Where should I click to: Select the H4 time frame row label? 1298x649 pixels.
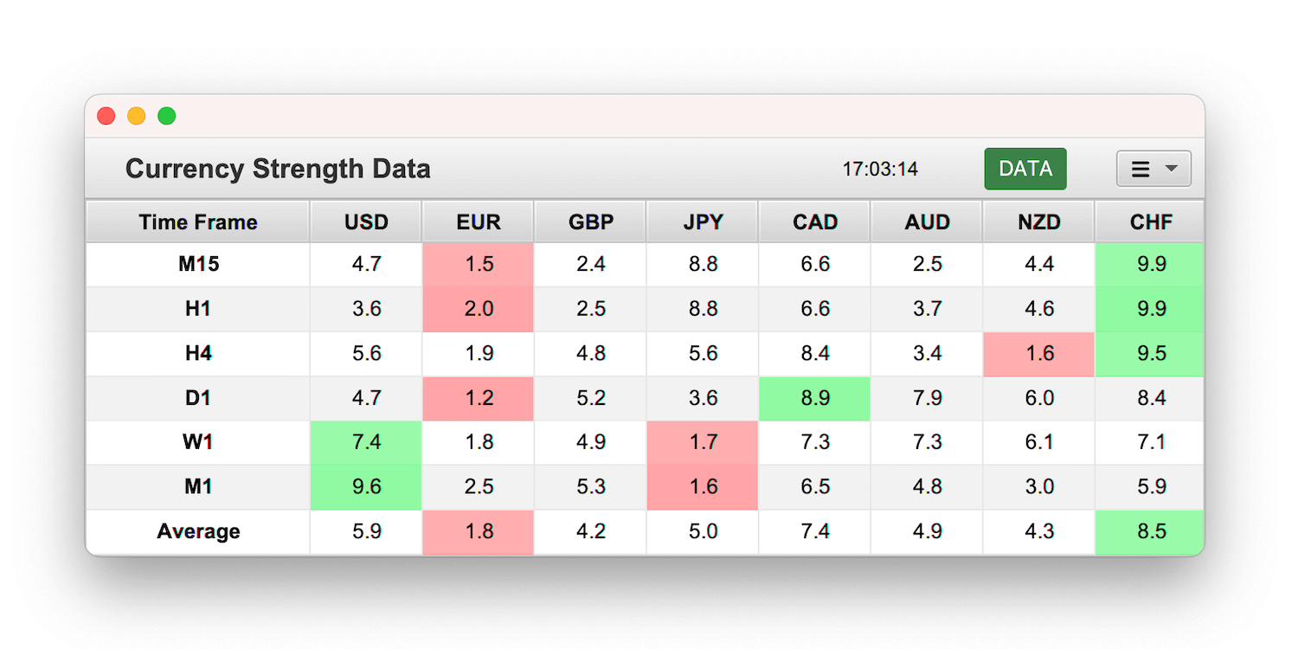coord(197,353)
